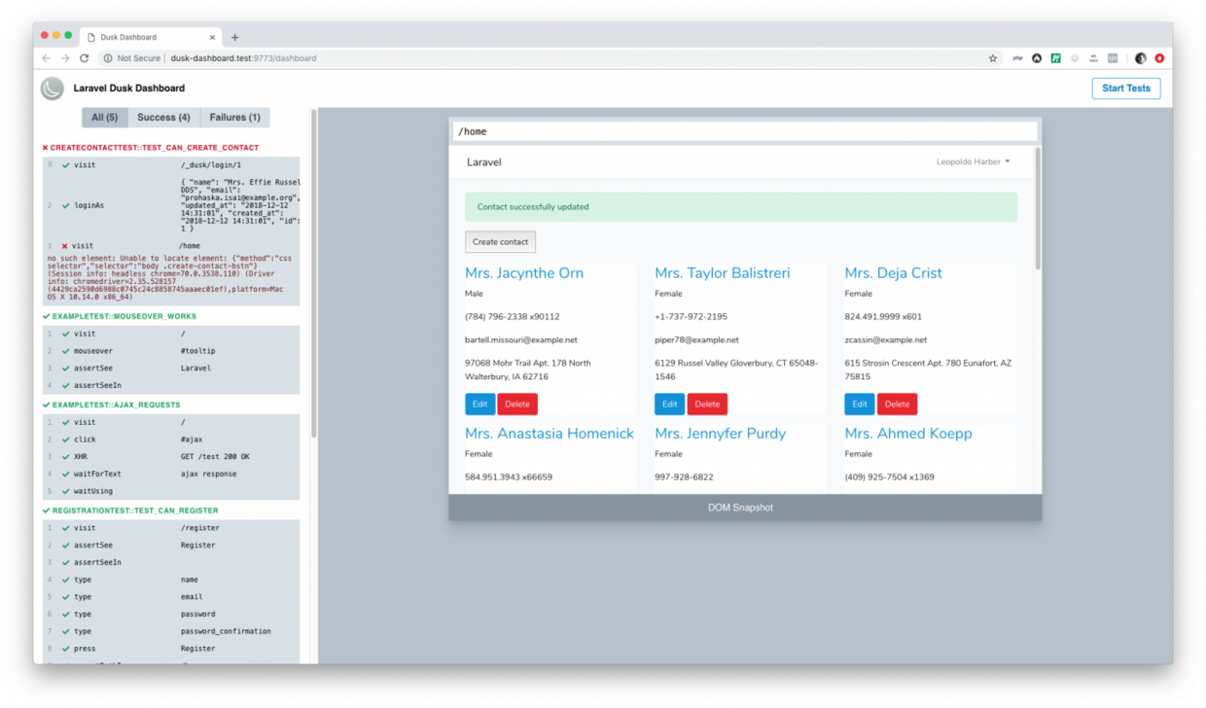
Task: Click green check before EXAMPLETEST::MOUSEOVER_WORKS
Action: coord(47,316)
